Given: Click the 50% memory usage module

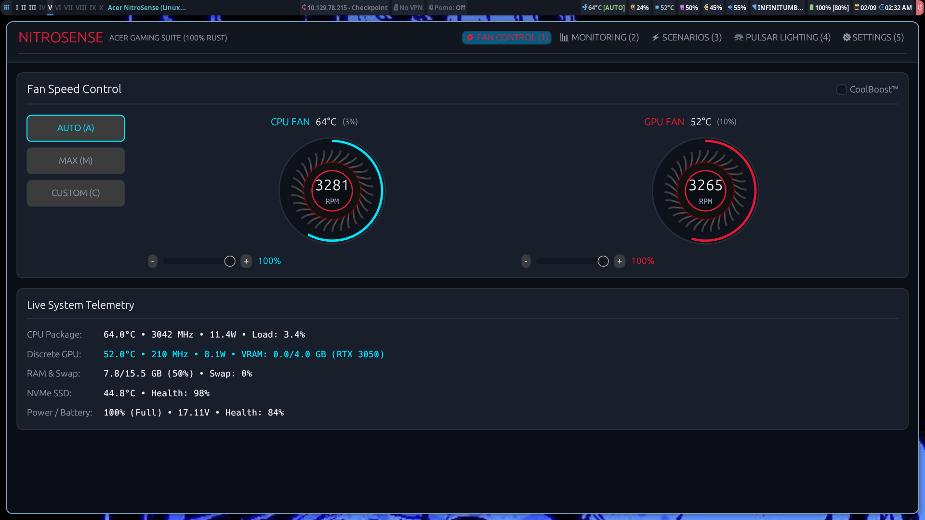Looking at the screenshot, I should coord(689,8).
